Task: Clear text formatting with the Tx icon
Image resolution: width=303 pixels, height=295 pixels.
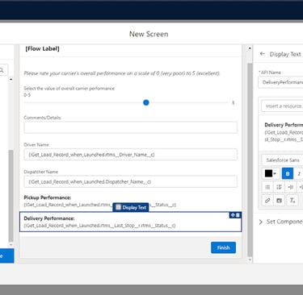Action: tap(292, 201)
